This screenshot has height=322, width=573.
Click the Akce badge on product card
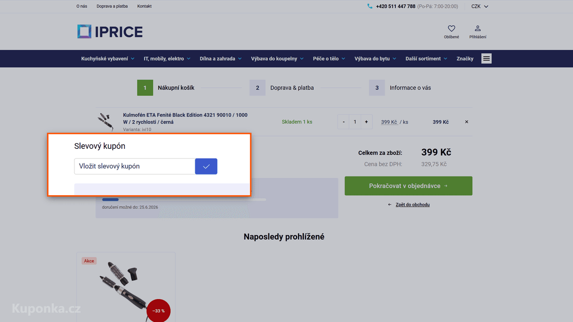coord(89,261)
